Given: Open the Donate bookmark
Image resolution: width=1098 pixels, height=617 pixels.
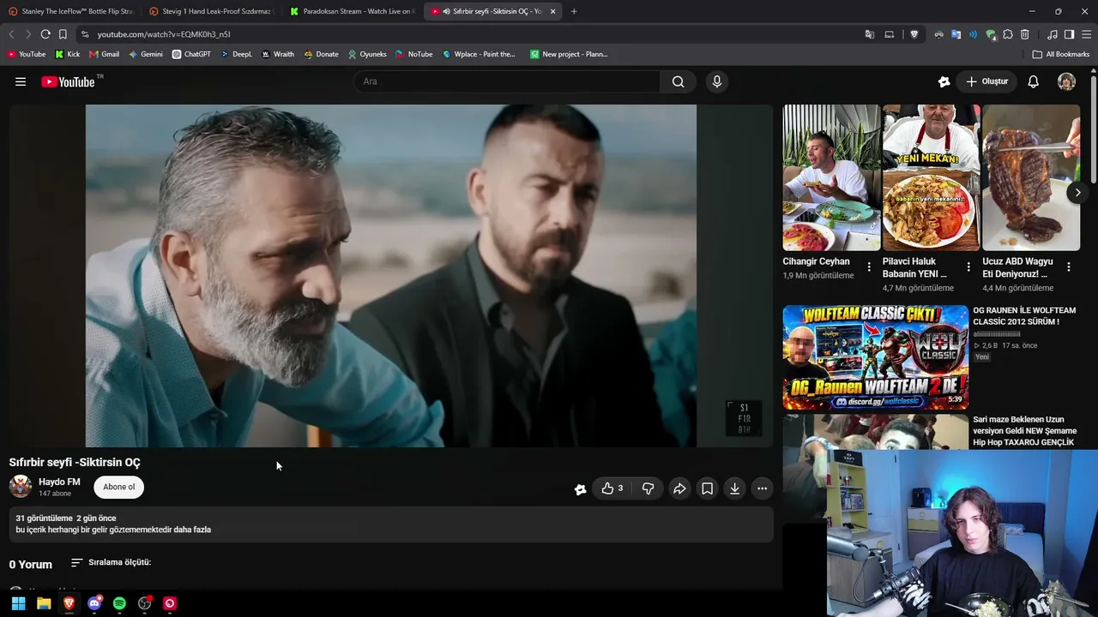Looking at the screenshot, I should point(321,54).
